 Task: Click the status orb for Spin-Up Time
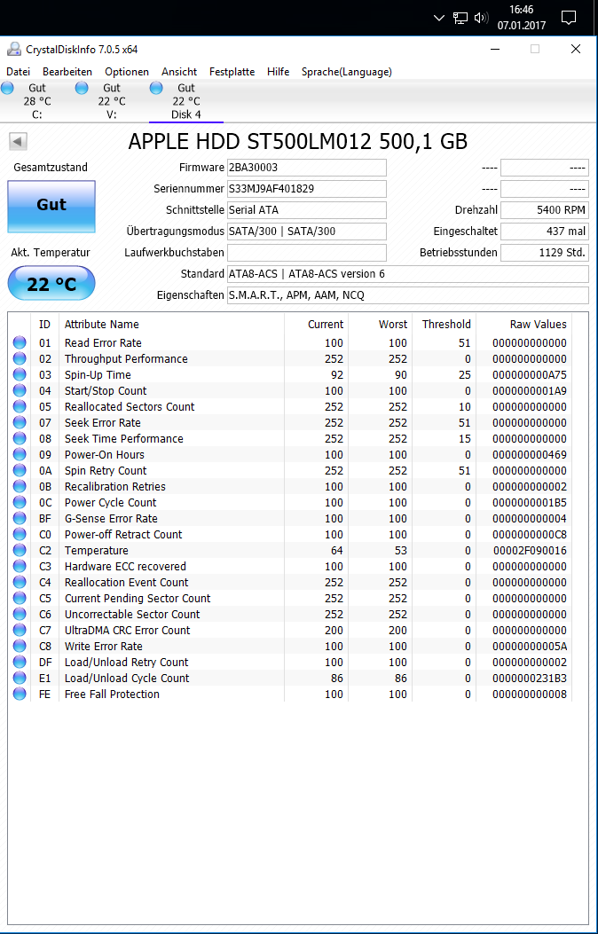[x=20, y=374]
